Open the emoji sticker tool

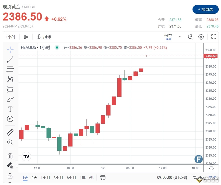pyautogui.click(x=10, y=119)
